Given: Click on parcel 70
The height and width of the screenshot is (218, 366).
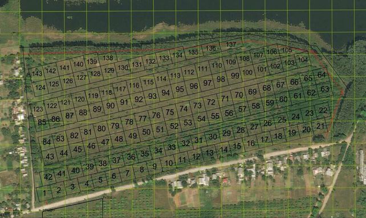Looking at the screenshot, I should [239, 95].
